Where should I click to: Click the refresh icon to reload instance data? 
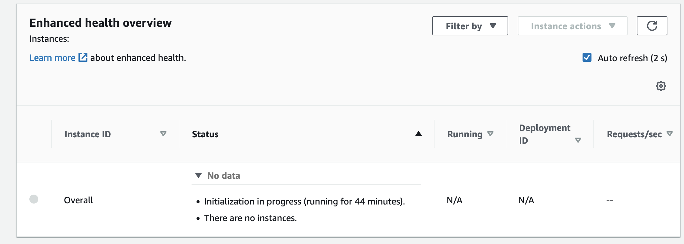click(x=652, y=26)
